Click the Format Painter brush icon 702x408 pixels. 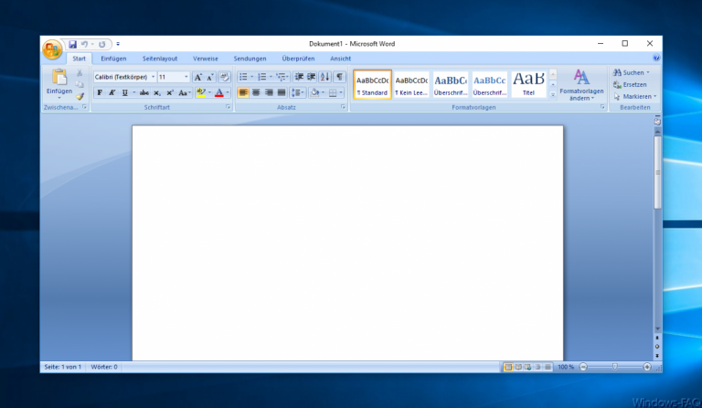tap(80, 96)
